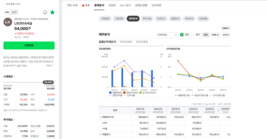
Task: Click the LX company logo
Action: pyautogui.click(x=8, y=22)
